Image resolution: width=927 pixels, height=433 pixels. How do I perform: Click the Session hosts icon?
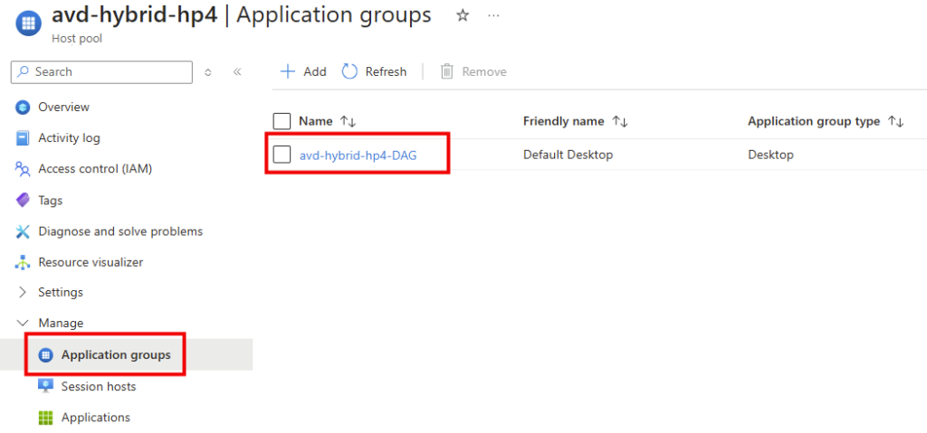pyautogui.click(x=45, y=386)
